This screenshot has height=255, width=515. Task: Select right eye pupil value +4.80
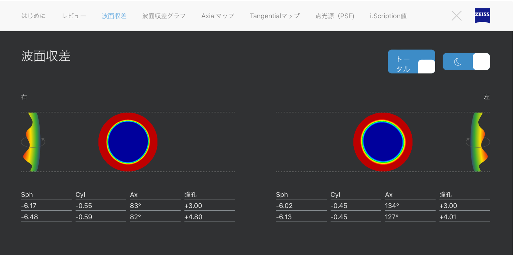193,217
